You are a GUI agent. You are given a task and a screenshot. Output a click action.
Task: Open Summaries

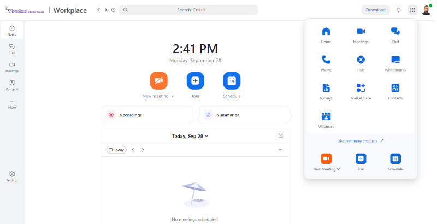point(244,115)
